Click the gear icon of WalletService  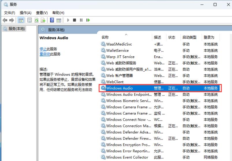[103, 50]
